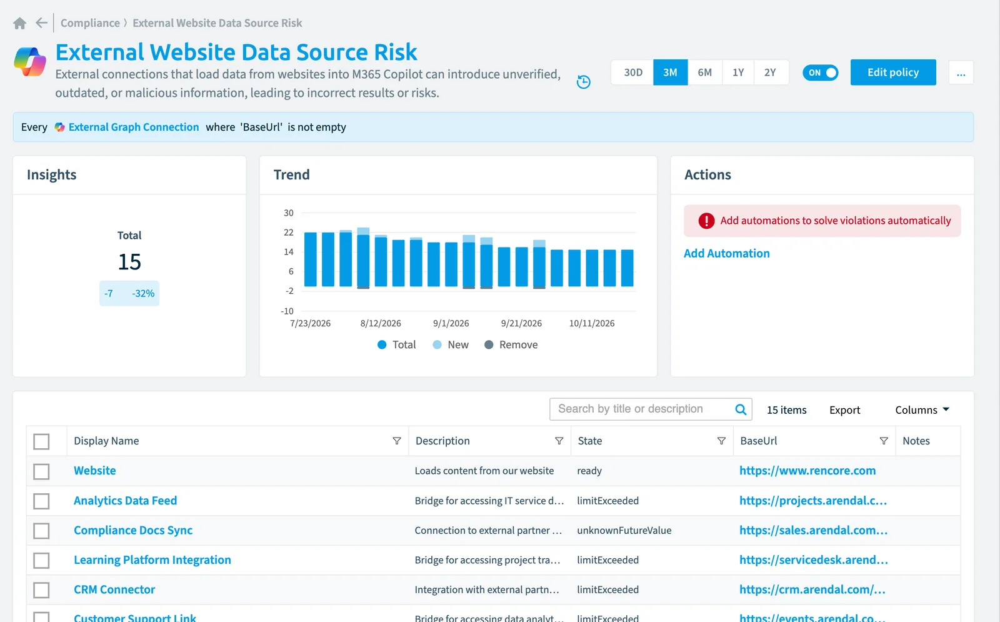Open the BaseUrl column filter

tap(884, 441)
